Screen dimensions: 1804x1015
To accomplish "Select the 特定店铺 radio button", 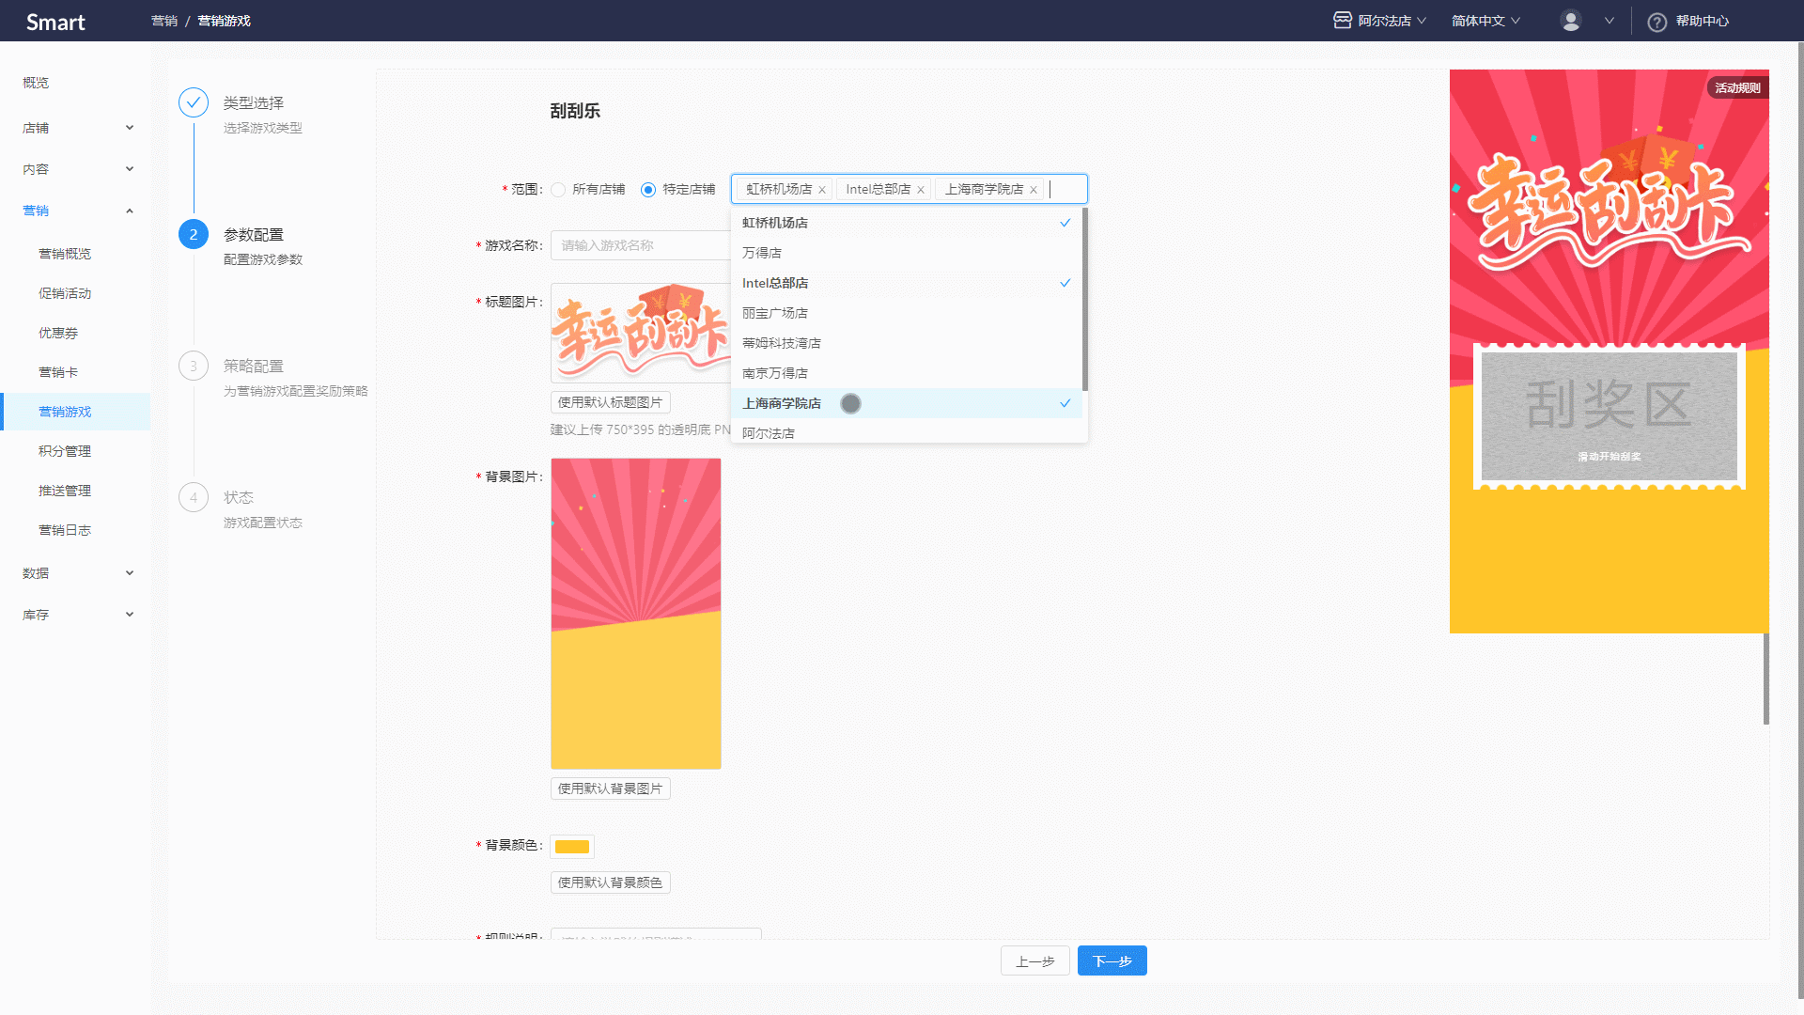I will [648, 190].
